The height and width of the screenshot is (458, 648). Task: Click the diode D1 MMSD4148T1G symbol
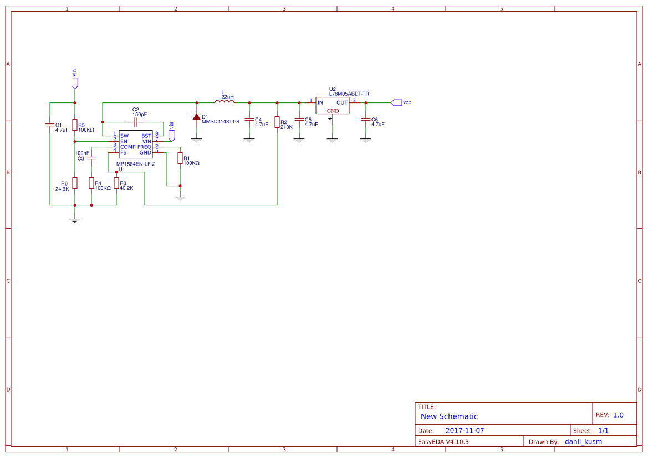point(197,117)
